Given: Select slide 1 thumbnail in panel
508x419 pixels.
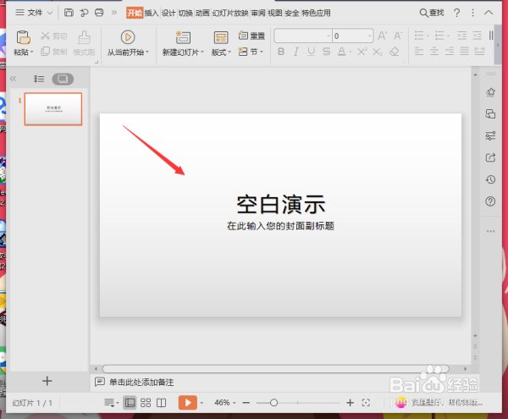Looking at the screenshot, I should pyautogui.click(x=53, y=109).
